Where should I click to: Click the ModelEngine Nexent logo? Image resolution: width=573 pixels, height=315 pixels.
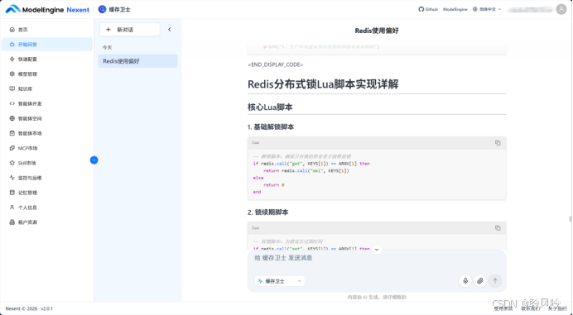click(47, 9)
